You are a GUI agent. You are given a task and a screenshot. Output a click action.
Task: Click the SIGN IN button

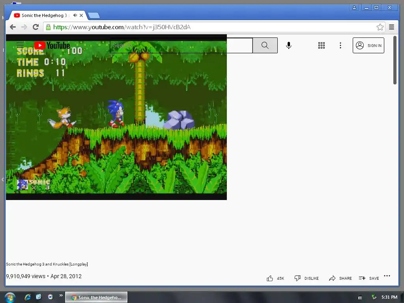pyautogui.click(x=368, y=45)
